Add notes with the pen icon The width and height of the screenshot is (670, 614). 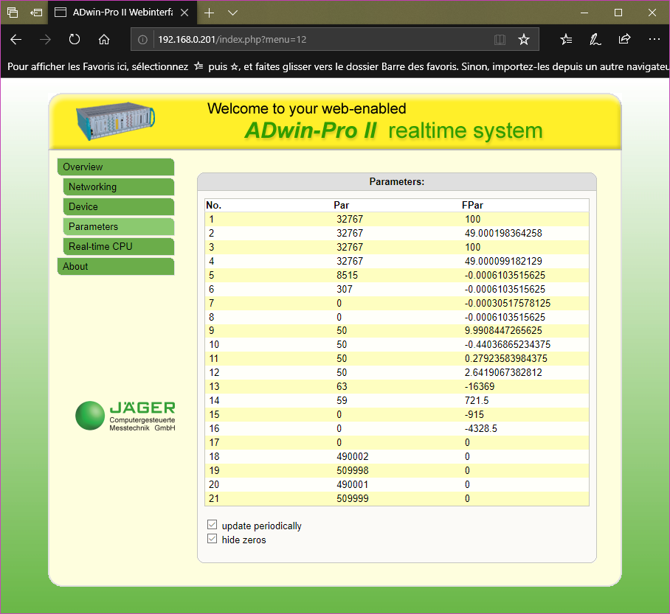595,40
